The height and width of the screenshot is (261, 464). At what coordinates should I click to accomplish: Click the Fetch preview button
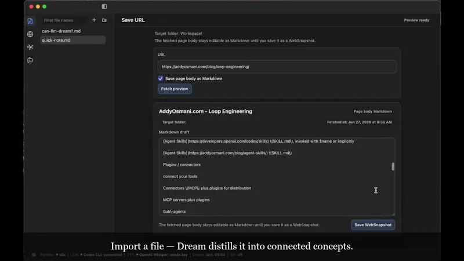click(x=175, y=89)
